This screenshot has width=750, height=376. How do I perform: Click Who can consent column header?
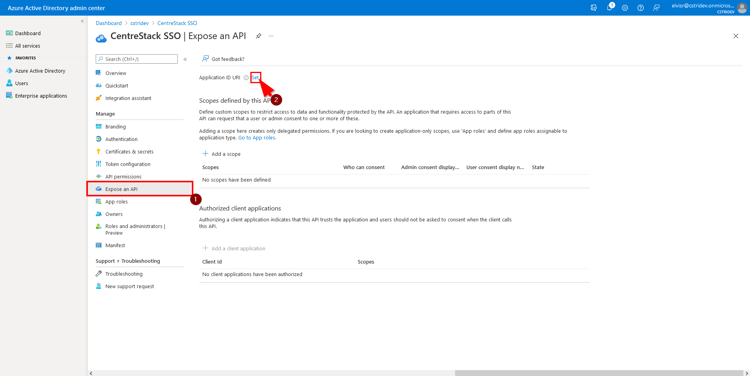(364, 167)
